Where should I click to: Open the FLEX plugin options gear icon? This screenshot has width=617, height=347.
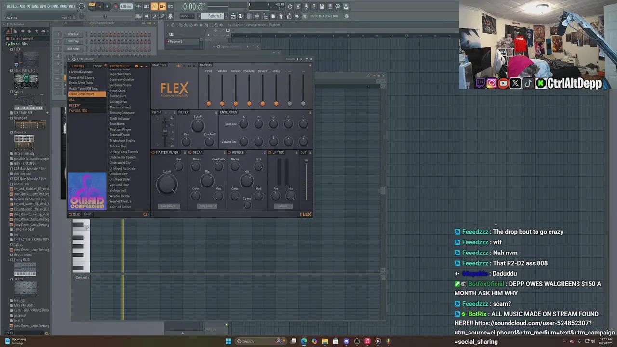pos(73,59)
